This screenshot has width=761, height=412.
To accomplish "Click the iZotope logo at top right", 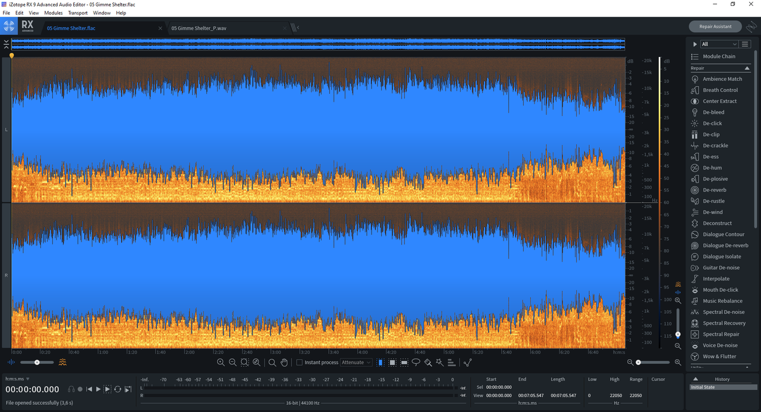I will click(751, 26).
